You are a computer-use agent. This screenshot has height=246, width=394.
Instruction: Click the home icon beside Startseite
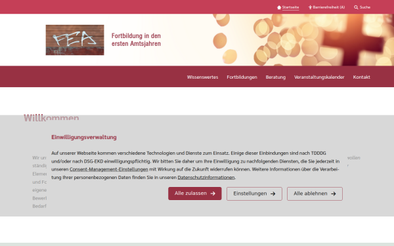coord(279,7)
